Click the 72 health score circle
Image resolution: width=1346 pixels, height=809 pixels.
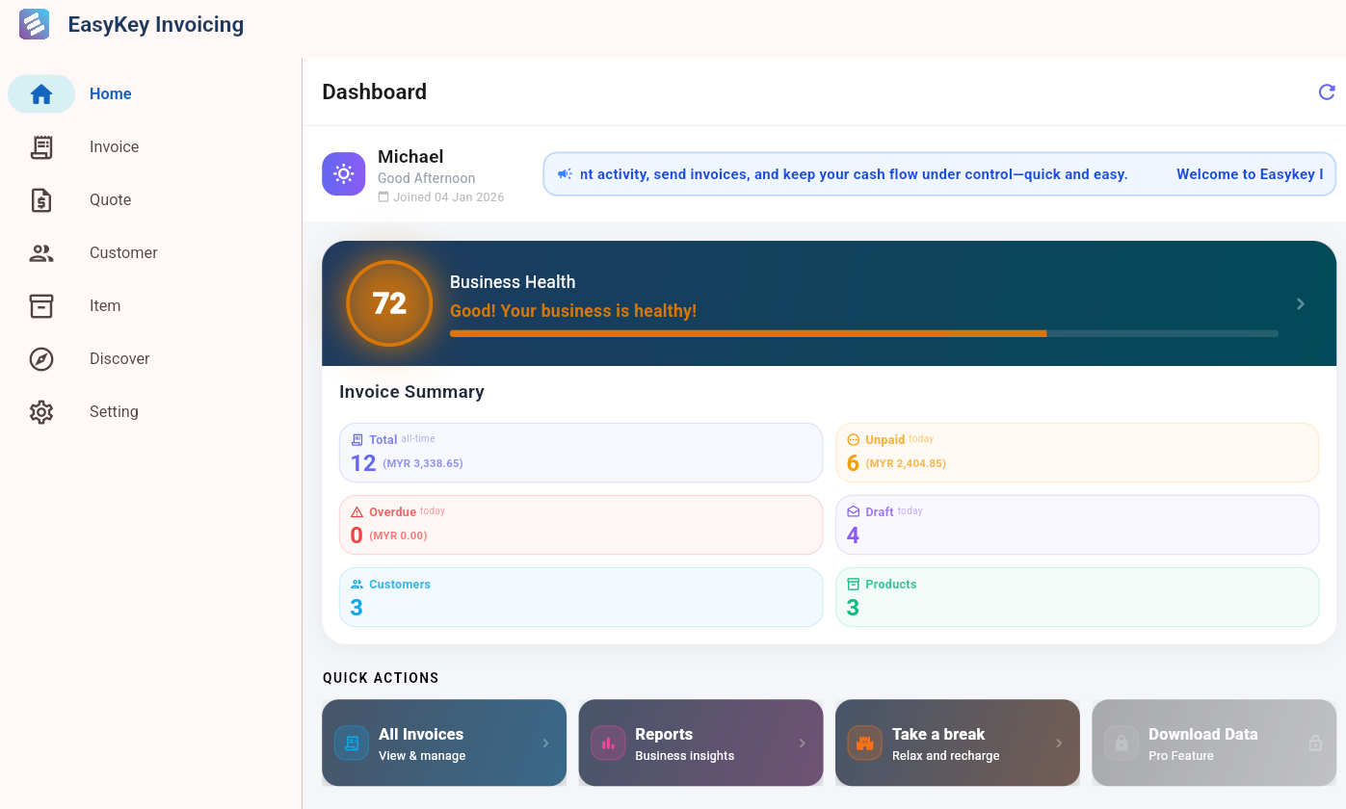pyautogui.click(x=389, y=303)
